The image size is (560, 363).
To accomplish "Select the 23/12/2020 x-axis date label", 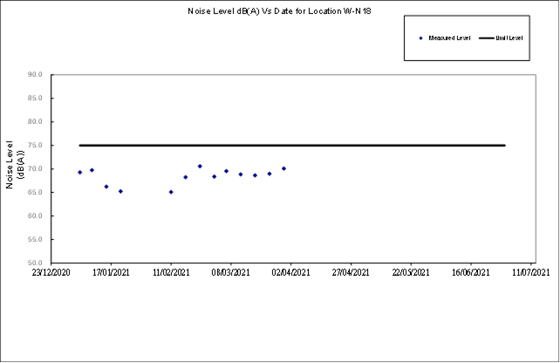I will 51,273.
